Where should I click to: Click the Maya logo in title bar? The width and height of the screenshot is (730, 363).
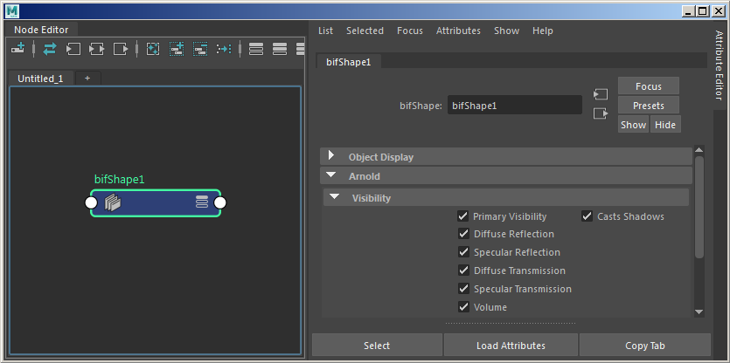coord(13,10)
